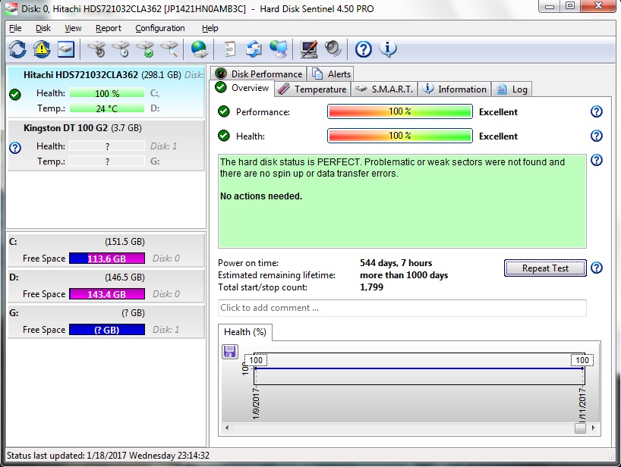621x467 pixels.
Task: Switch to the Information tab
Action: 454,89
